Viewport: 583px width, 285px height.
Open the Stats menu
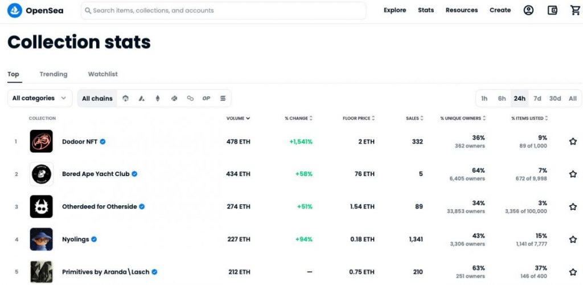(x=426, y=10)
